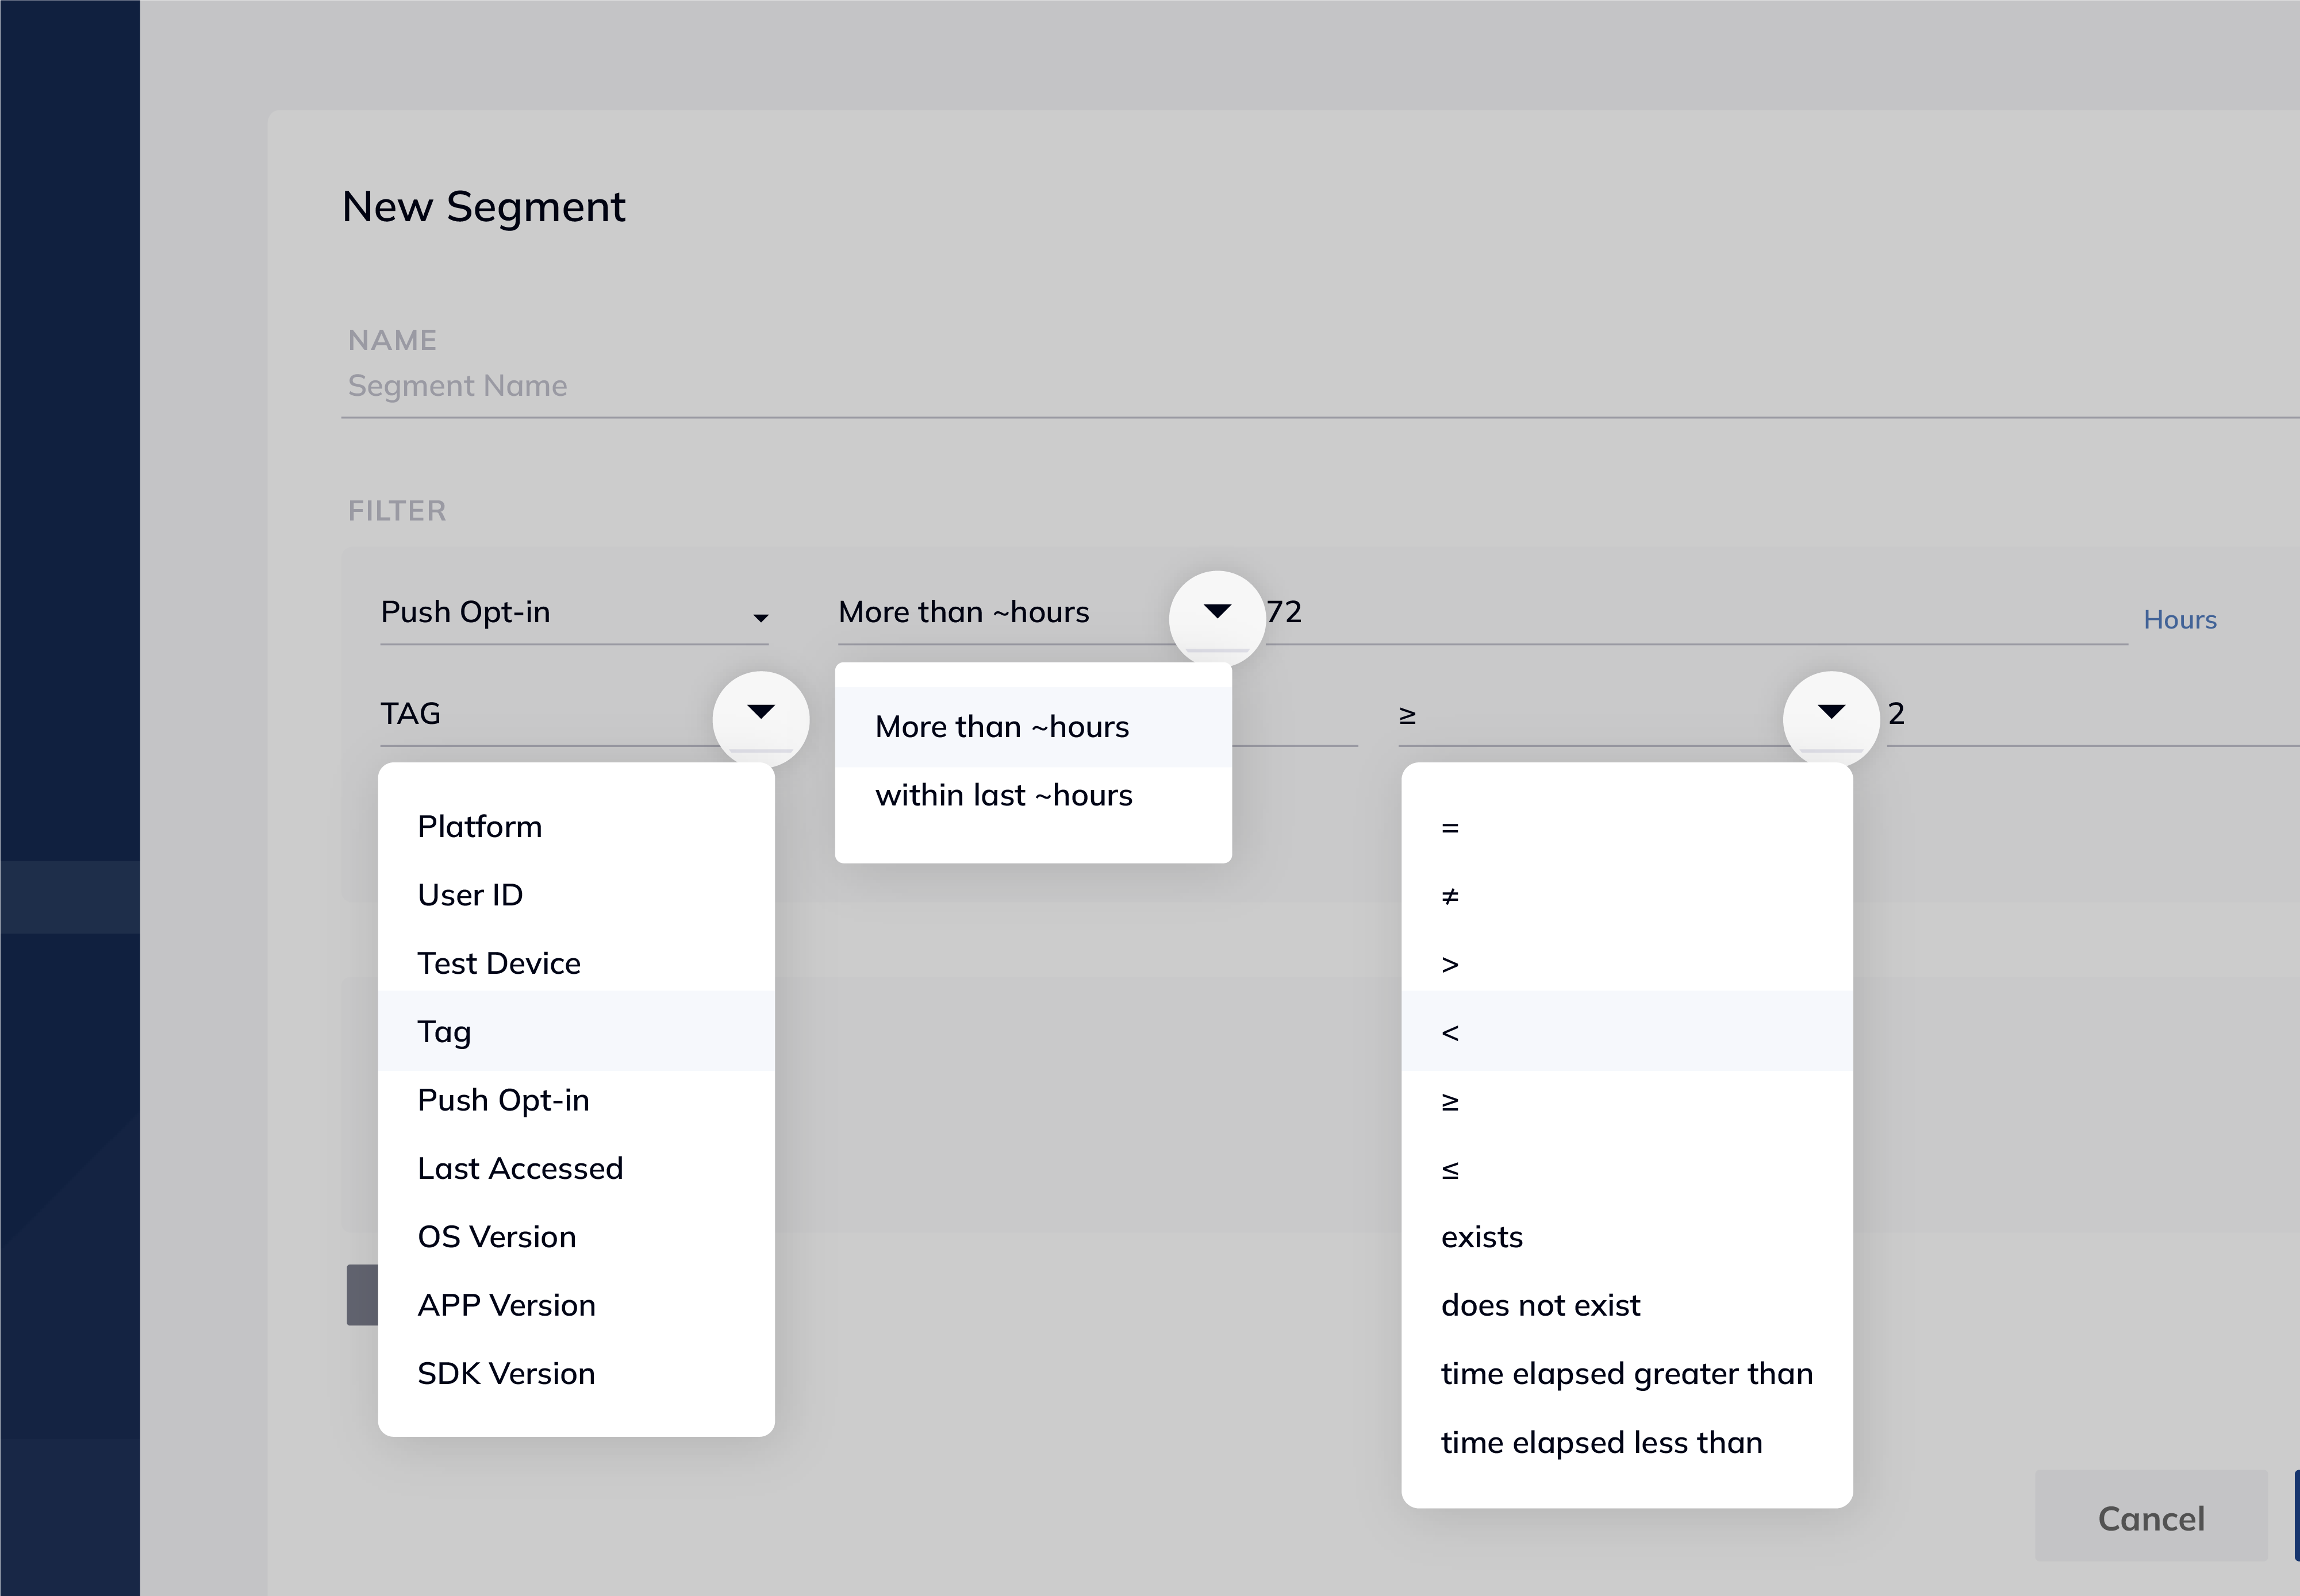Choose the exists operator

(x=1483, y=1236)
